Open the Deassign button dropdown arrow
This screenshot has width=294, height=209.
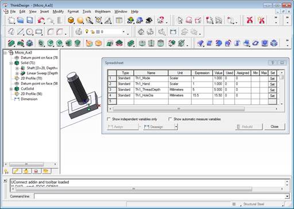(176, 127)
